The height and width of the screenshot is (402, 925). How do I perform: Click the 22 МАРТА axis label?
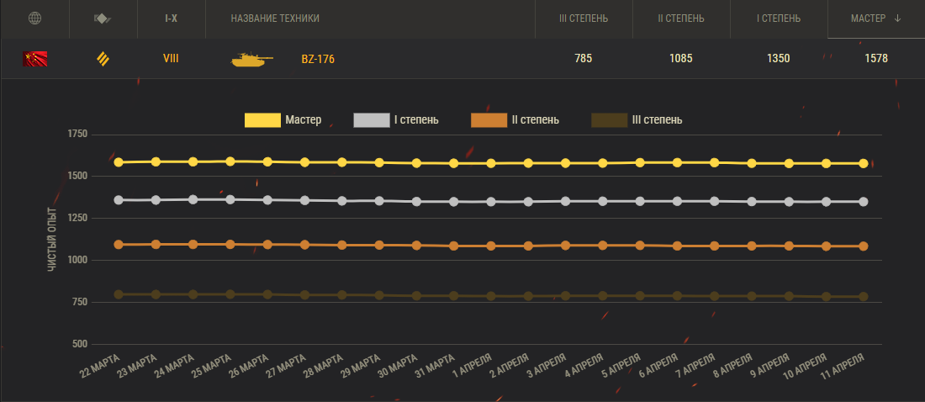pos(98,367)
